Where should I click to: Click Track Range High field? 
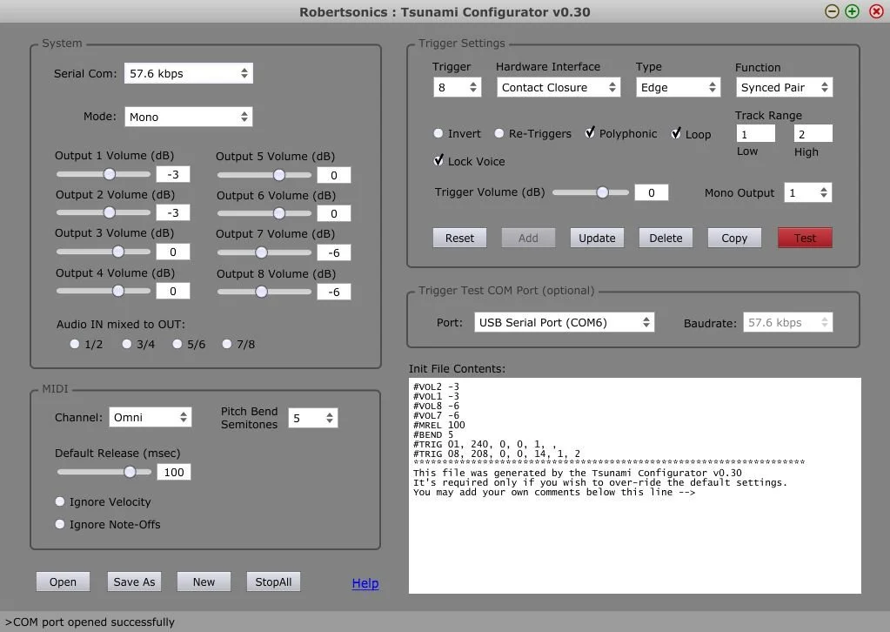pos(813,134)
